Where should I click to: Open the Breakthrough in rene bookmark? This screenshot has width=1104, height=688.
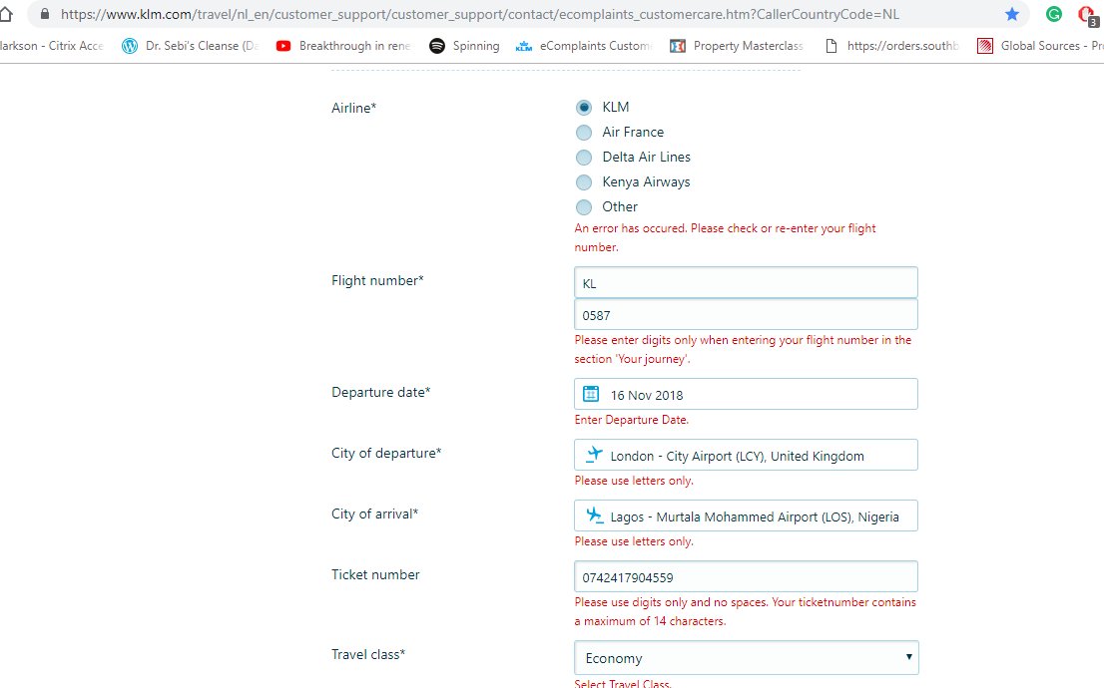point(343,46)
